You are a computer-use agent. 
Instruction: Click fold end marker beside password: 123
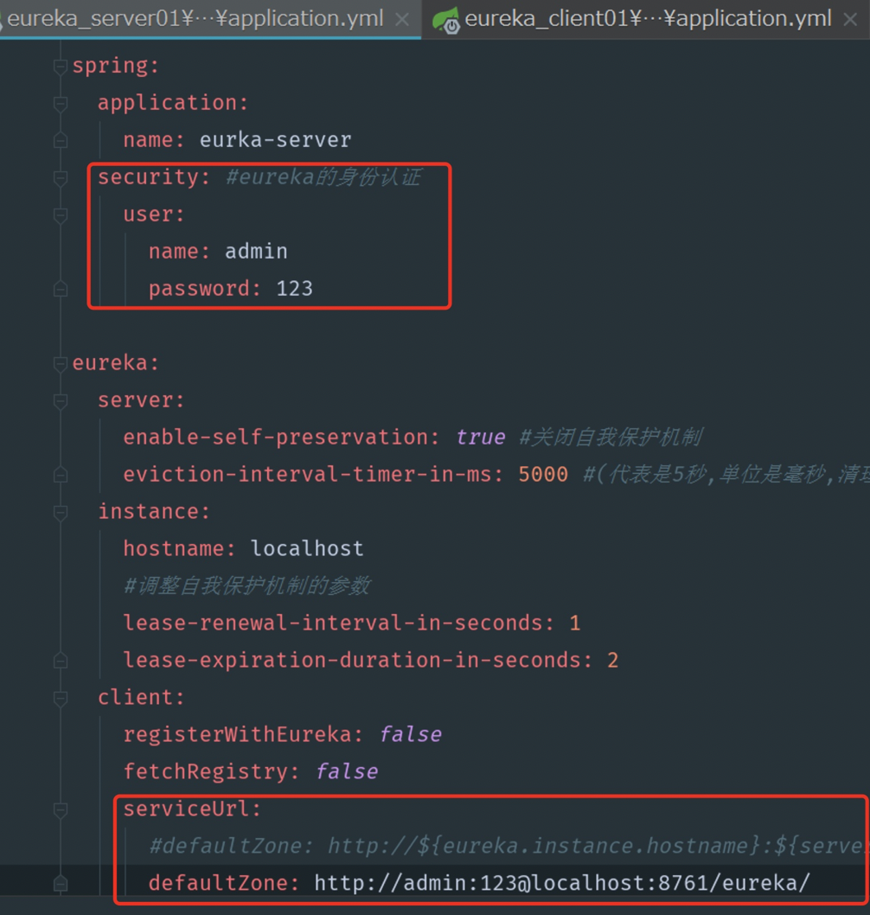(x=60, y=290)
